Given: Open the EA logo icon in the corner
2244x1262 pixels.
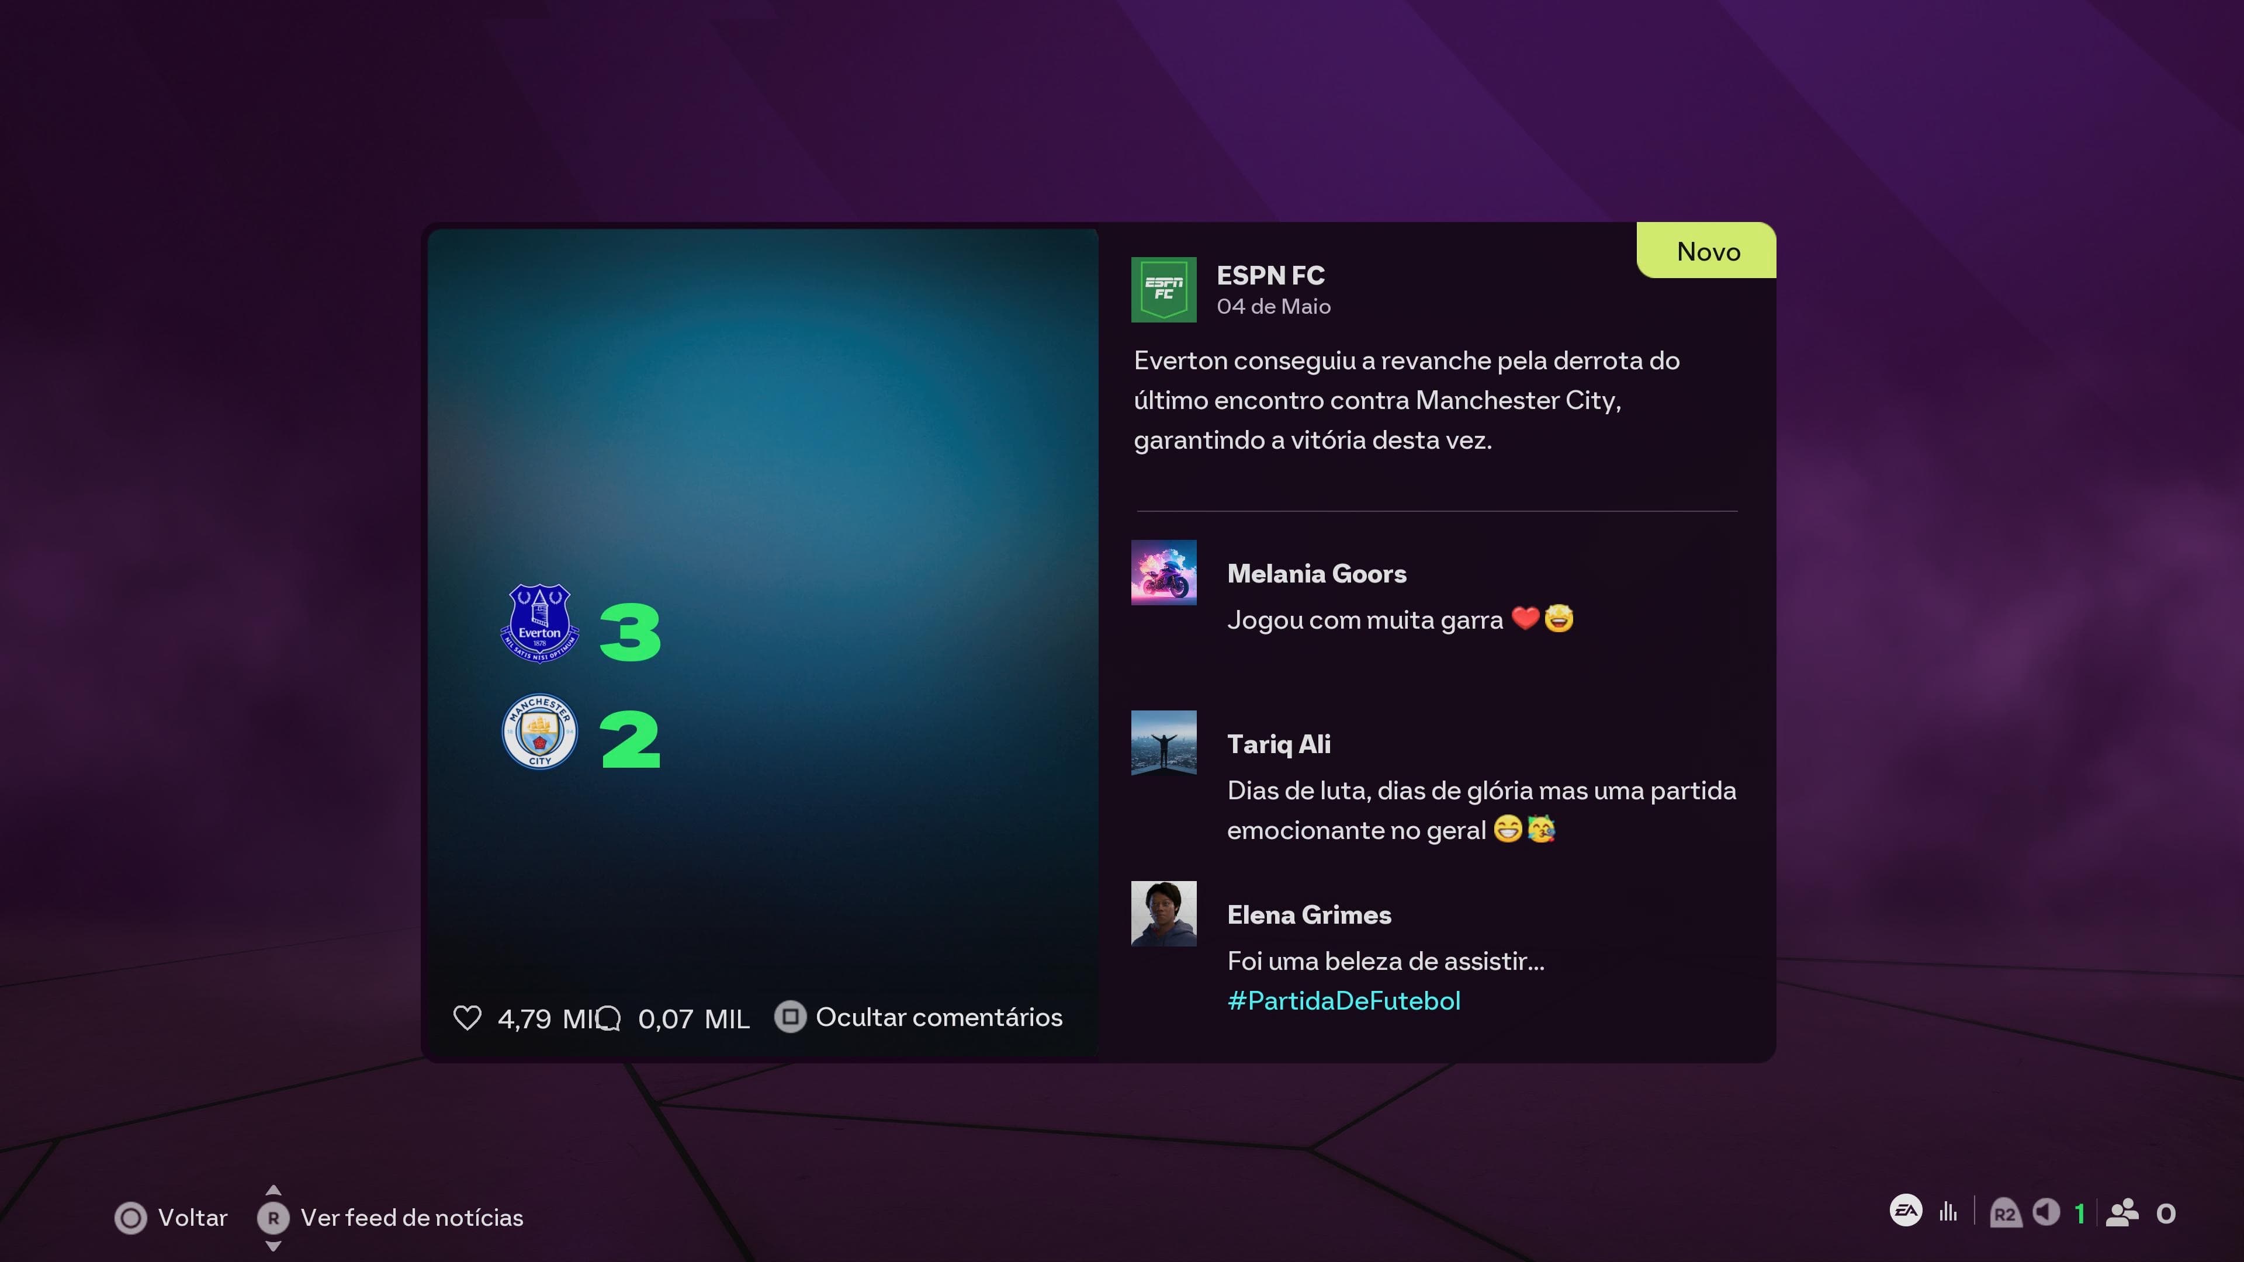Looking at the screenshot, I should point(1906,1210).
